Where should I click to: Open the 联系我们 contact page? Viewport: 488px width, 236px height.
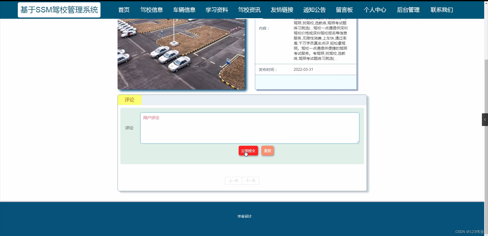click(x=441, y=10)
